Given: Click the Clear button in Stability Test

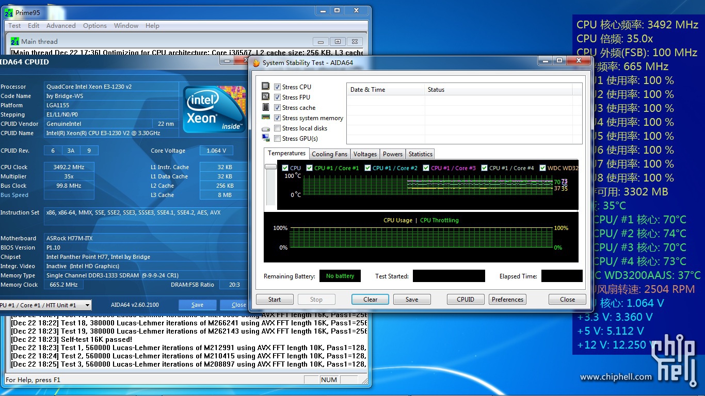Looking at the screenshot, I should [370, 300].
